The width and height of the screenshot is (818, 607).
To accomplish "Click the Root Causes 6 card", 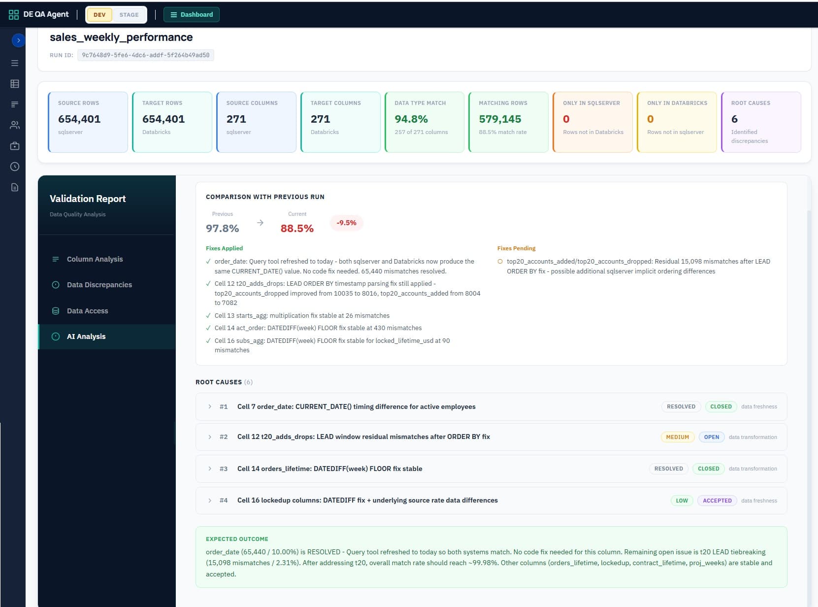I will [x=761, y=122].
